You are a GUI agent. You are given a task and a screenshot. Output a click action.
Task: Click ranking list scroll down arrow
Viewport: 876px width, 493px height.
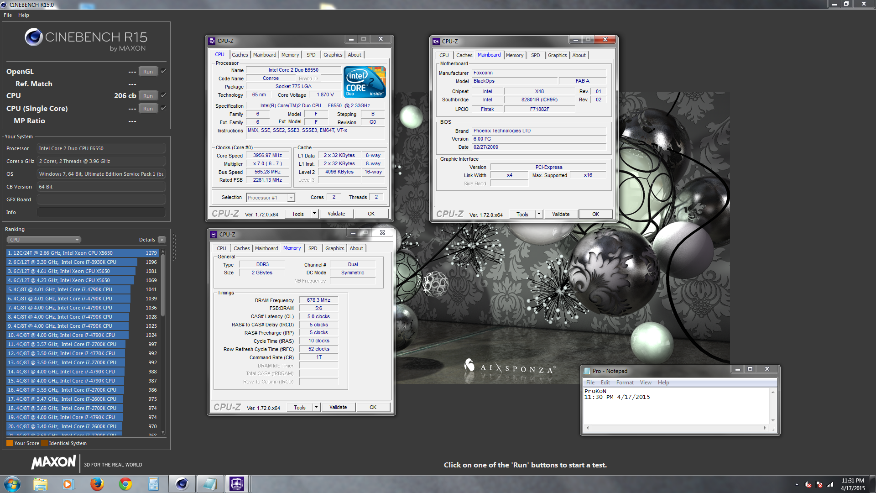click(163, 432)
